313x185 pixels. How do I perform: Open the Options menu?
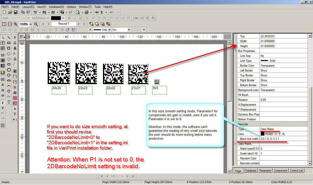pyautogui.click(x=71, y=7)
